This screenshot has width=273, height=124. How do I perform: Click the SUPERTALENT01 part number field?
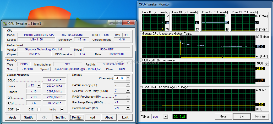pos(113,64)
